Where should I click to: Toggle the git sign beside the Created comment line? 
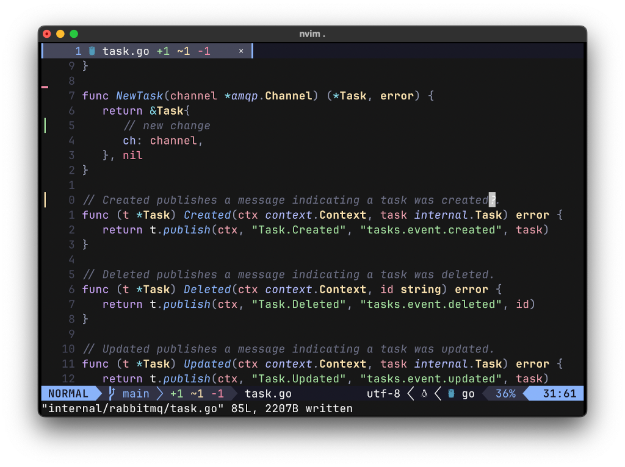tap(45, 199)
